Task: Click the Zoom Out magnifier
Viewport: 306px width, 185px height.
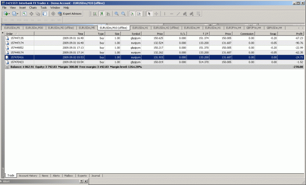Action: click(123, 14)
